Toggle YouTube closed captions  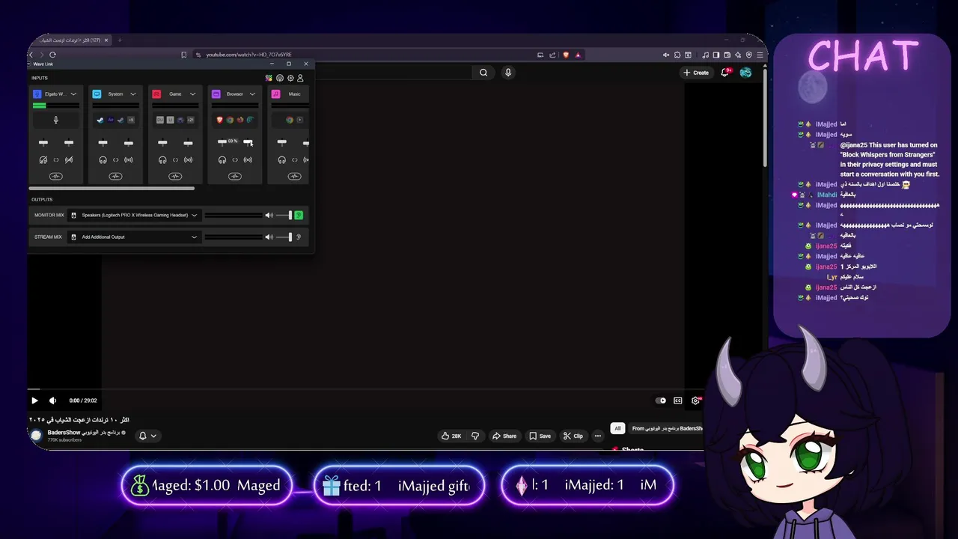(x=678, y=401)
